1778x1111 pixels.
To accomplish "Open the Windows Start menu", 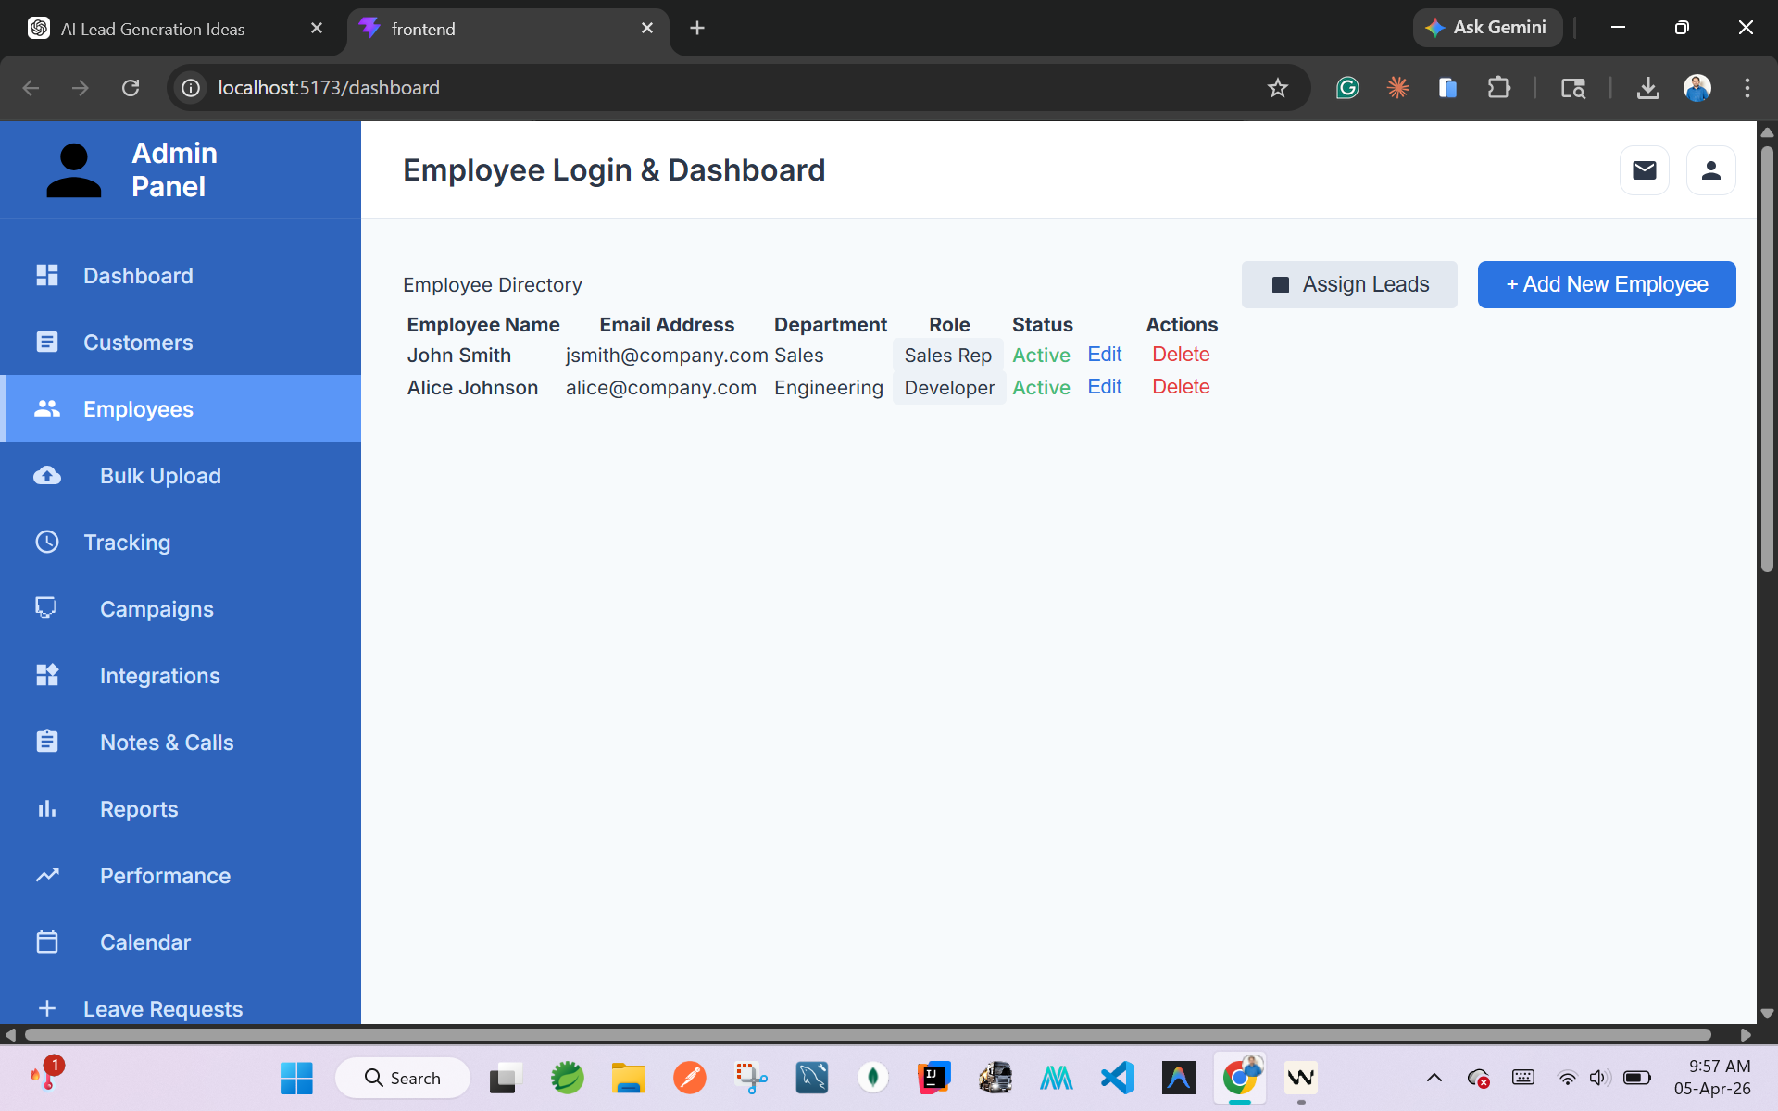I will (296, 1078).
